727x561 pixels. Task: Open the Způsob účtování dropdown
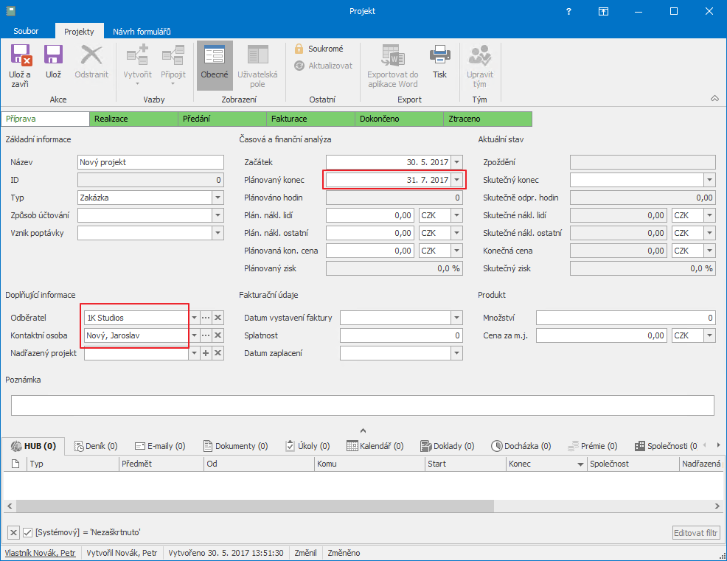218,215
